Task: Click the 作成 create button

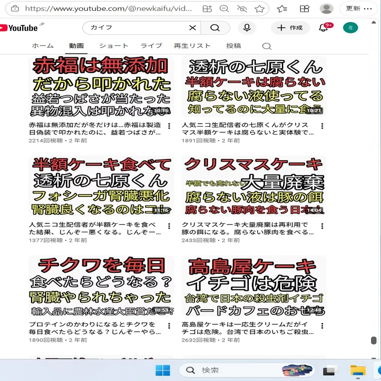Action: [x=290, y=28]
